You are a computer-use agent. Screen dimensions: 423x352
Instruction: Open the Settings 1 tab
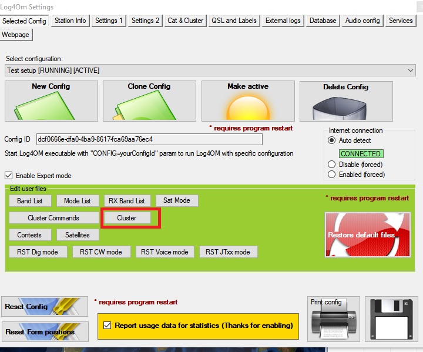(109, 21)
